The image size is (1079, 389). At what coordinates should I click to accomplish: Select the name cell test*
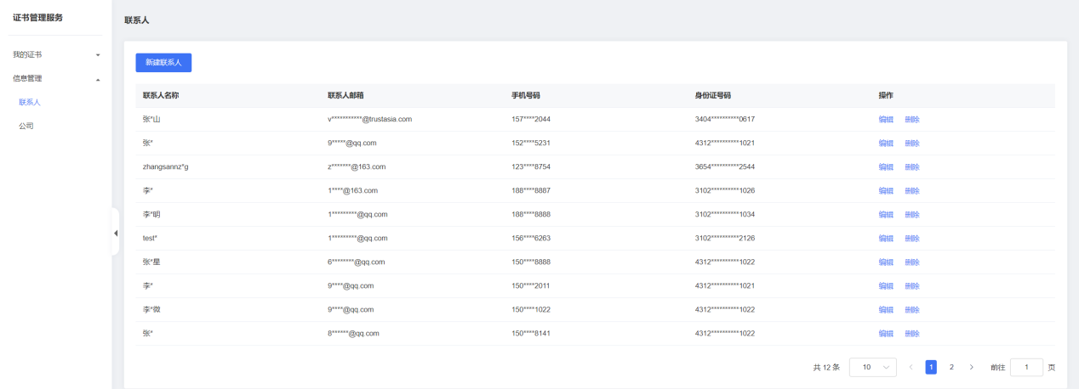pyautogui.click(x=150, y=238)
